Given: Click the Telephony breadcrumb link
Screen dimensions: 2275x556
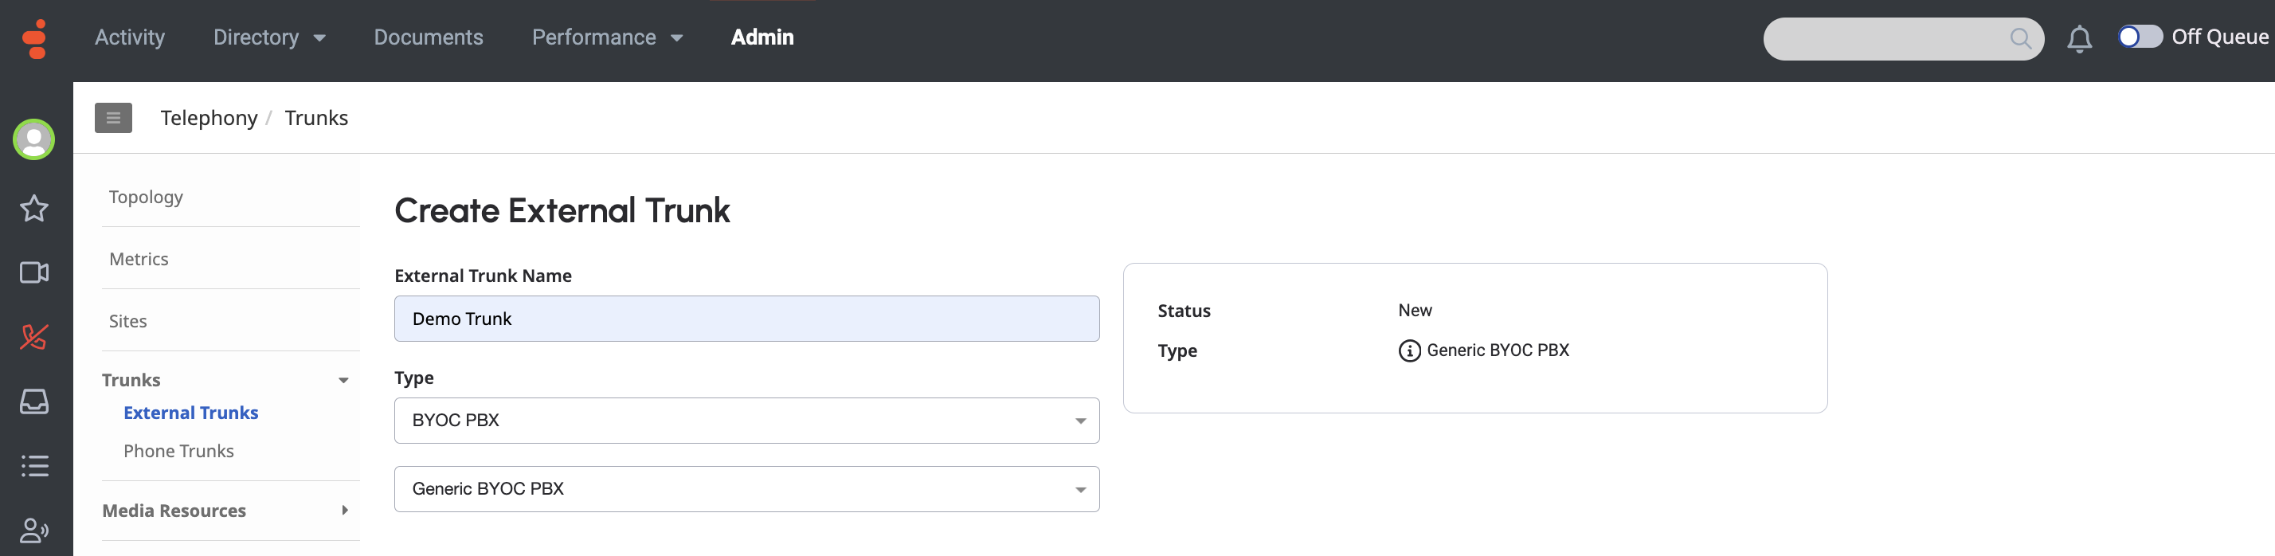Looking at the screenshot, I should [x=209, y=117].
